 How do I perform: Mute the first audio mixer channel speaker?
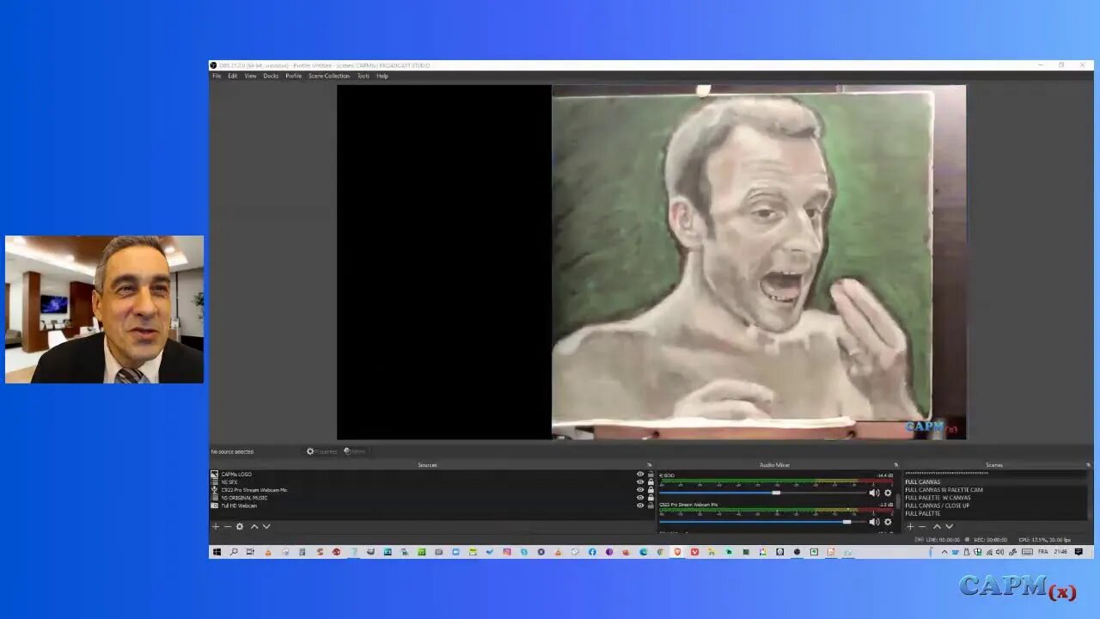[x=874, y=493]
